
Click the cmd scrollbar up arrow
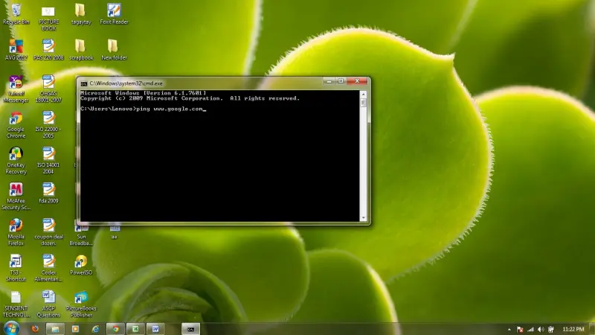tap(363, 94)
